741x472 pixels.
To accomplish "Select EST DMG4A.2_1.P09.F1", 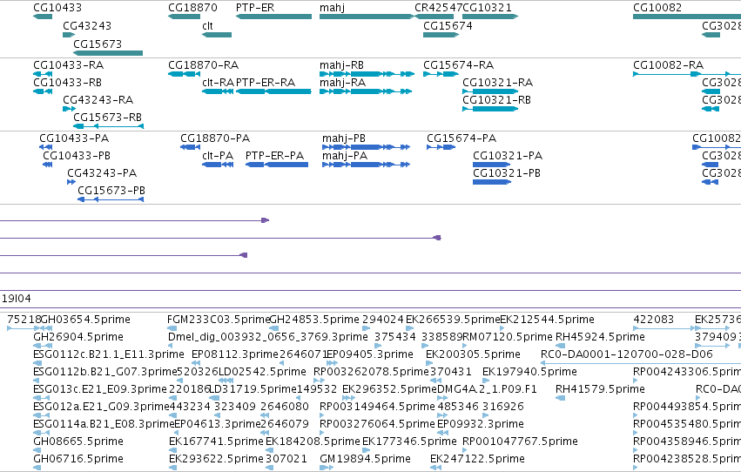I will (x=487, y=389).
